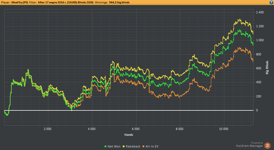Click the 400 big blinds axis label
The width and height of the screenshot is (274, 150).
click(259, 82)
